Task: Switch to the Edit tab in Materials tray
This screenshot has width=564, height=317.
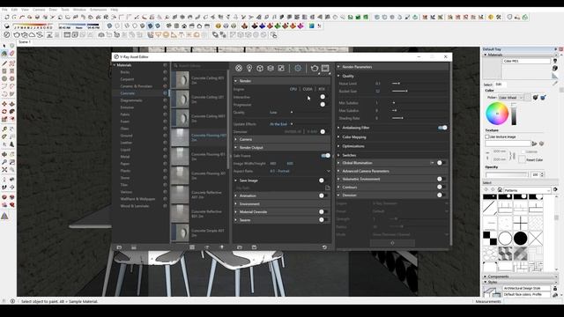Action: tap(499, 85)
